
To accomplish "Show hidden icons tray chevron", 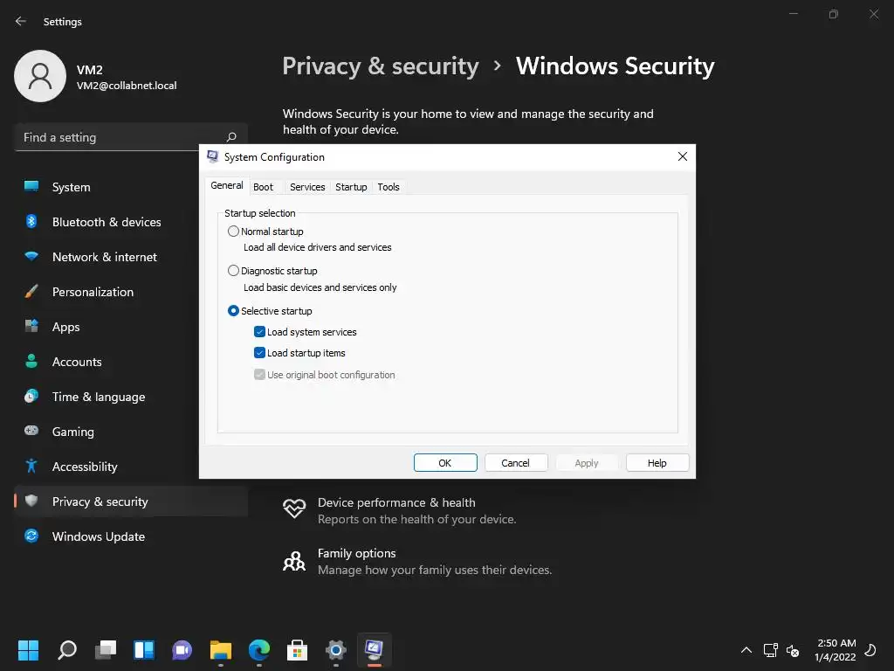I will [746, 650].
